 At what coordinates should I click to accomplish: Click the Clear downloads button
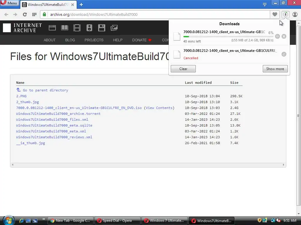point(183,69)
